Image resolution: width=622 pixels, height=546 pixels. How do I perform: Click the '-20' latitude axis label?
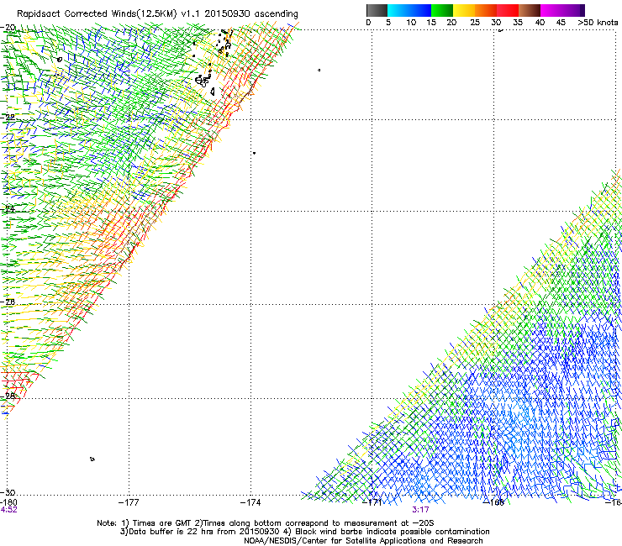pos(8,28)
